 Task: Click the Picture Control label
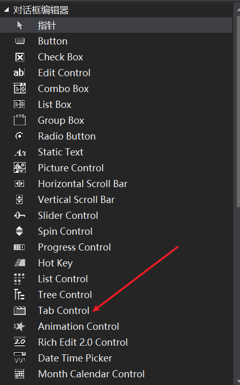tap(71, 168)
